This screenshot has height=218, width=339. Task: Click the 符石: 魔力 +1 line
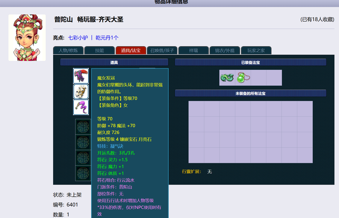[111, 166]
